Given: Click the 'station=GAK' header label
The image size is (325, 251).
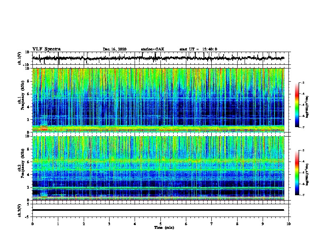Looking at the screenshot, I should coord(153,49).
